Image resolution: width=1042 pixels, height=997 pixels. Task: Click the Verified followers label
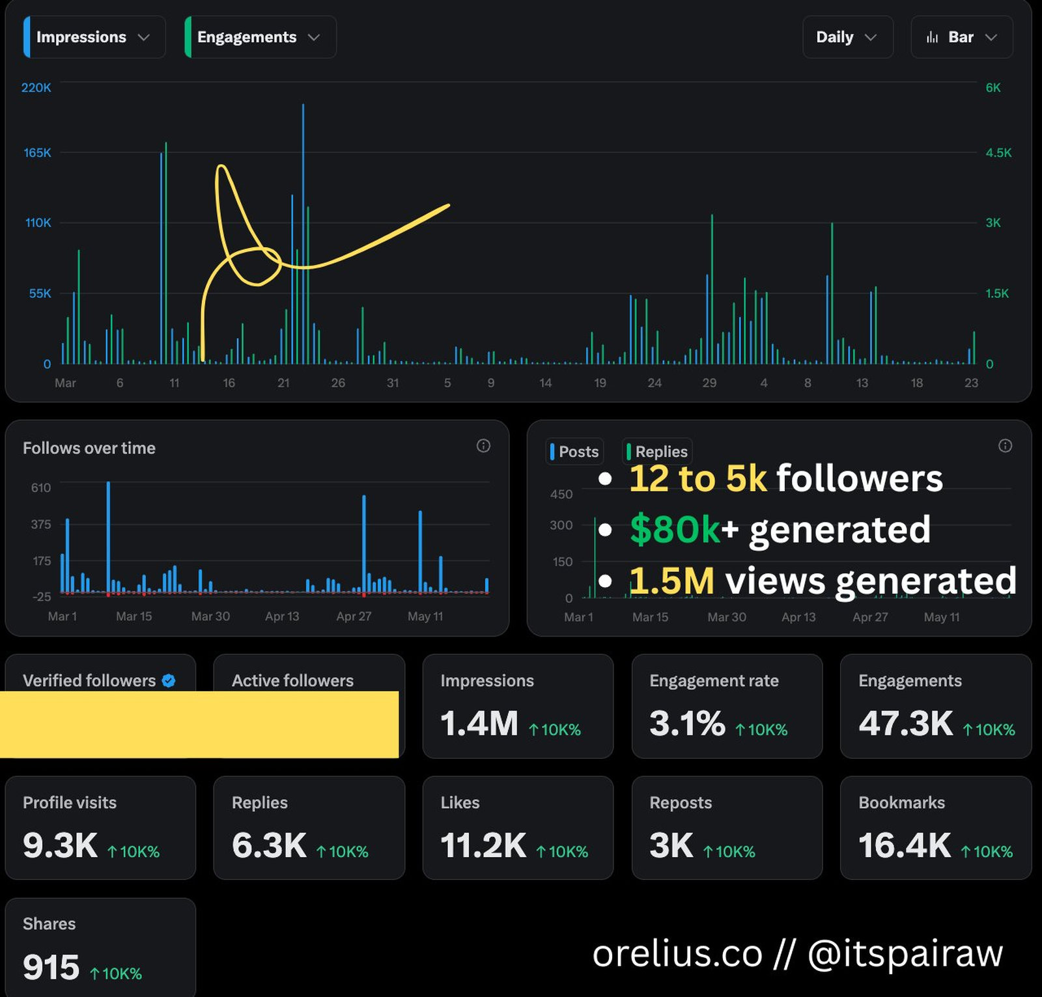89,681
